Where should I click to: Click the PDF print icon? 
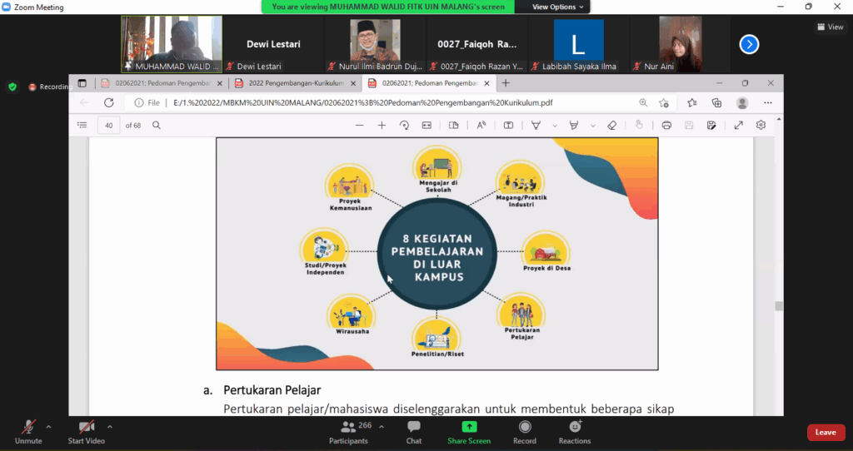click(666, 125)
